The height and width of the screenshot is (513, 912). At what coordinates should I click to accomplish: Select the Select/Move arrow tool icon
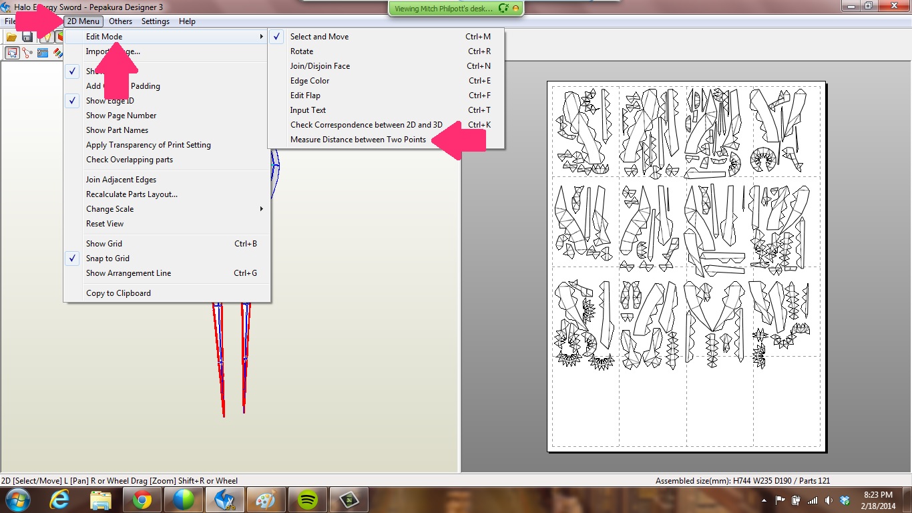coord(12,53)
